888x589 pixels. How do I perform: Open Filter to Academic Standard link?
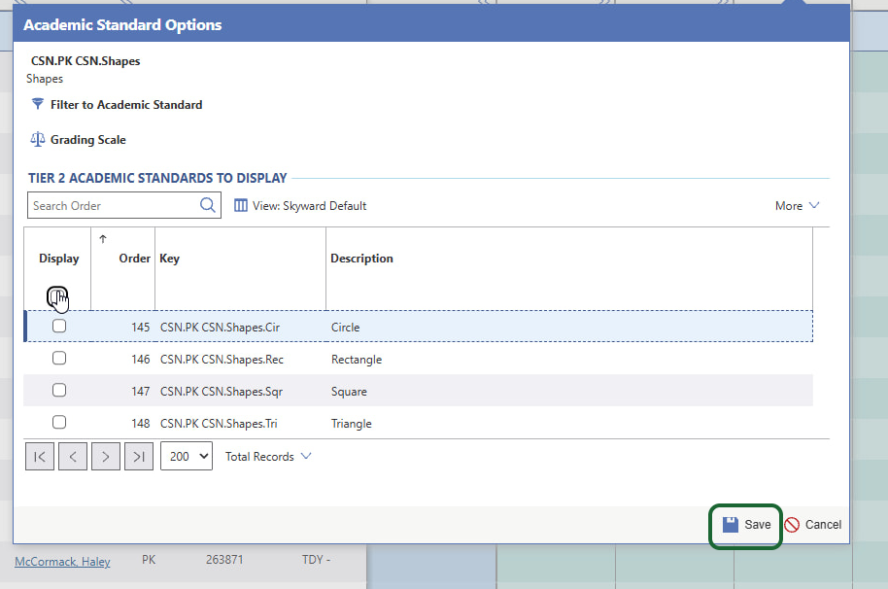125,105
